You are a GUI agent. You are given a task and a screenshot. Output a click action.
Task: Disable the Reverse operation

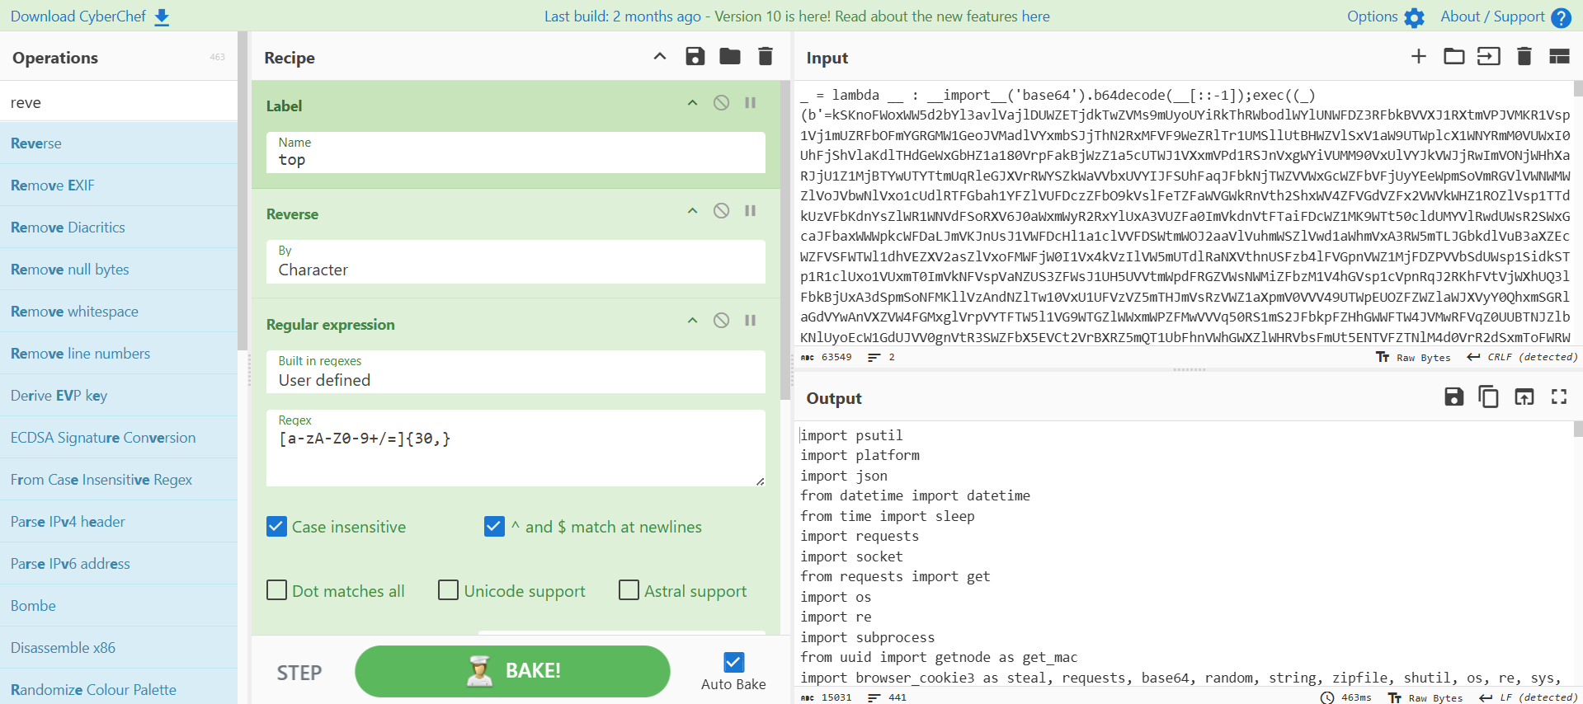721,211
